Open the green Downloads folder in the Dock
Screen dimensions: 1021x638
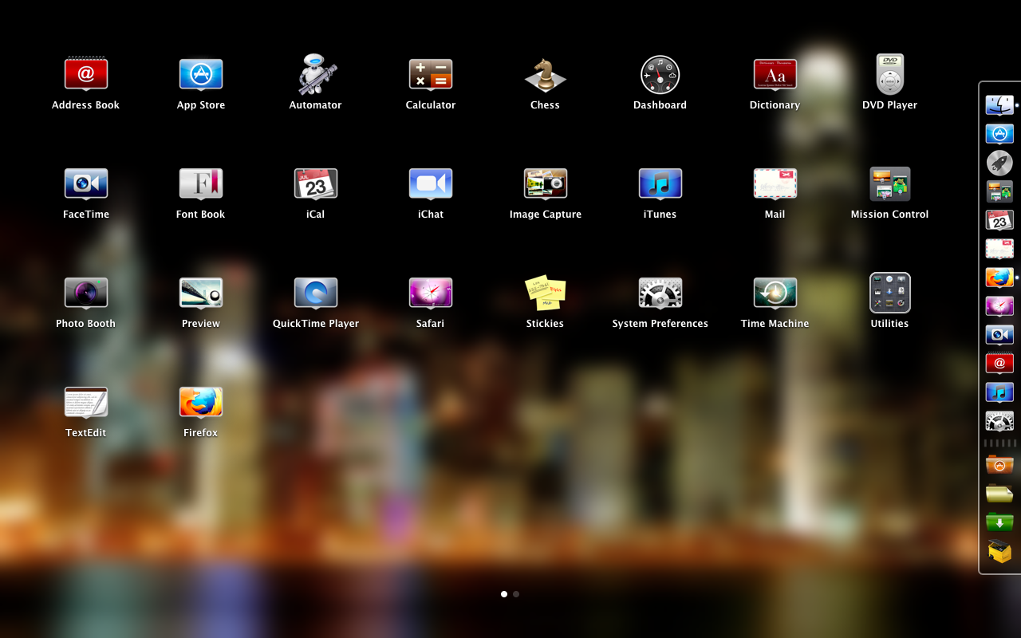pyautogui.click(x=999, y=522)
